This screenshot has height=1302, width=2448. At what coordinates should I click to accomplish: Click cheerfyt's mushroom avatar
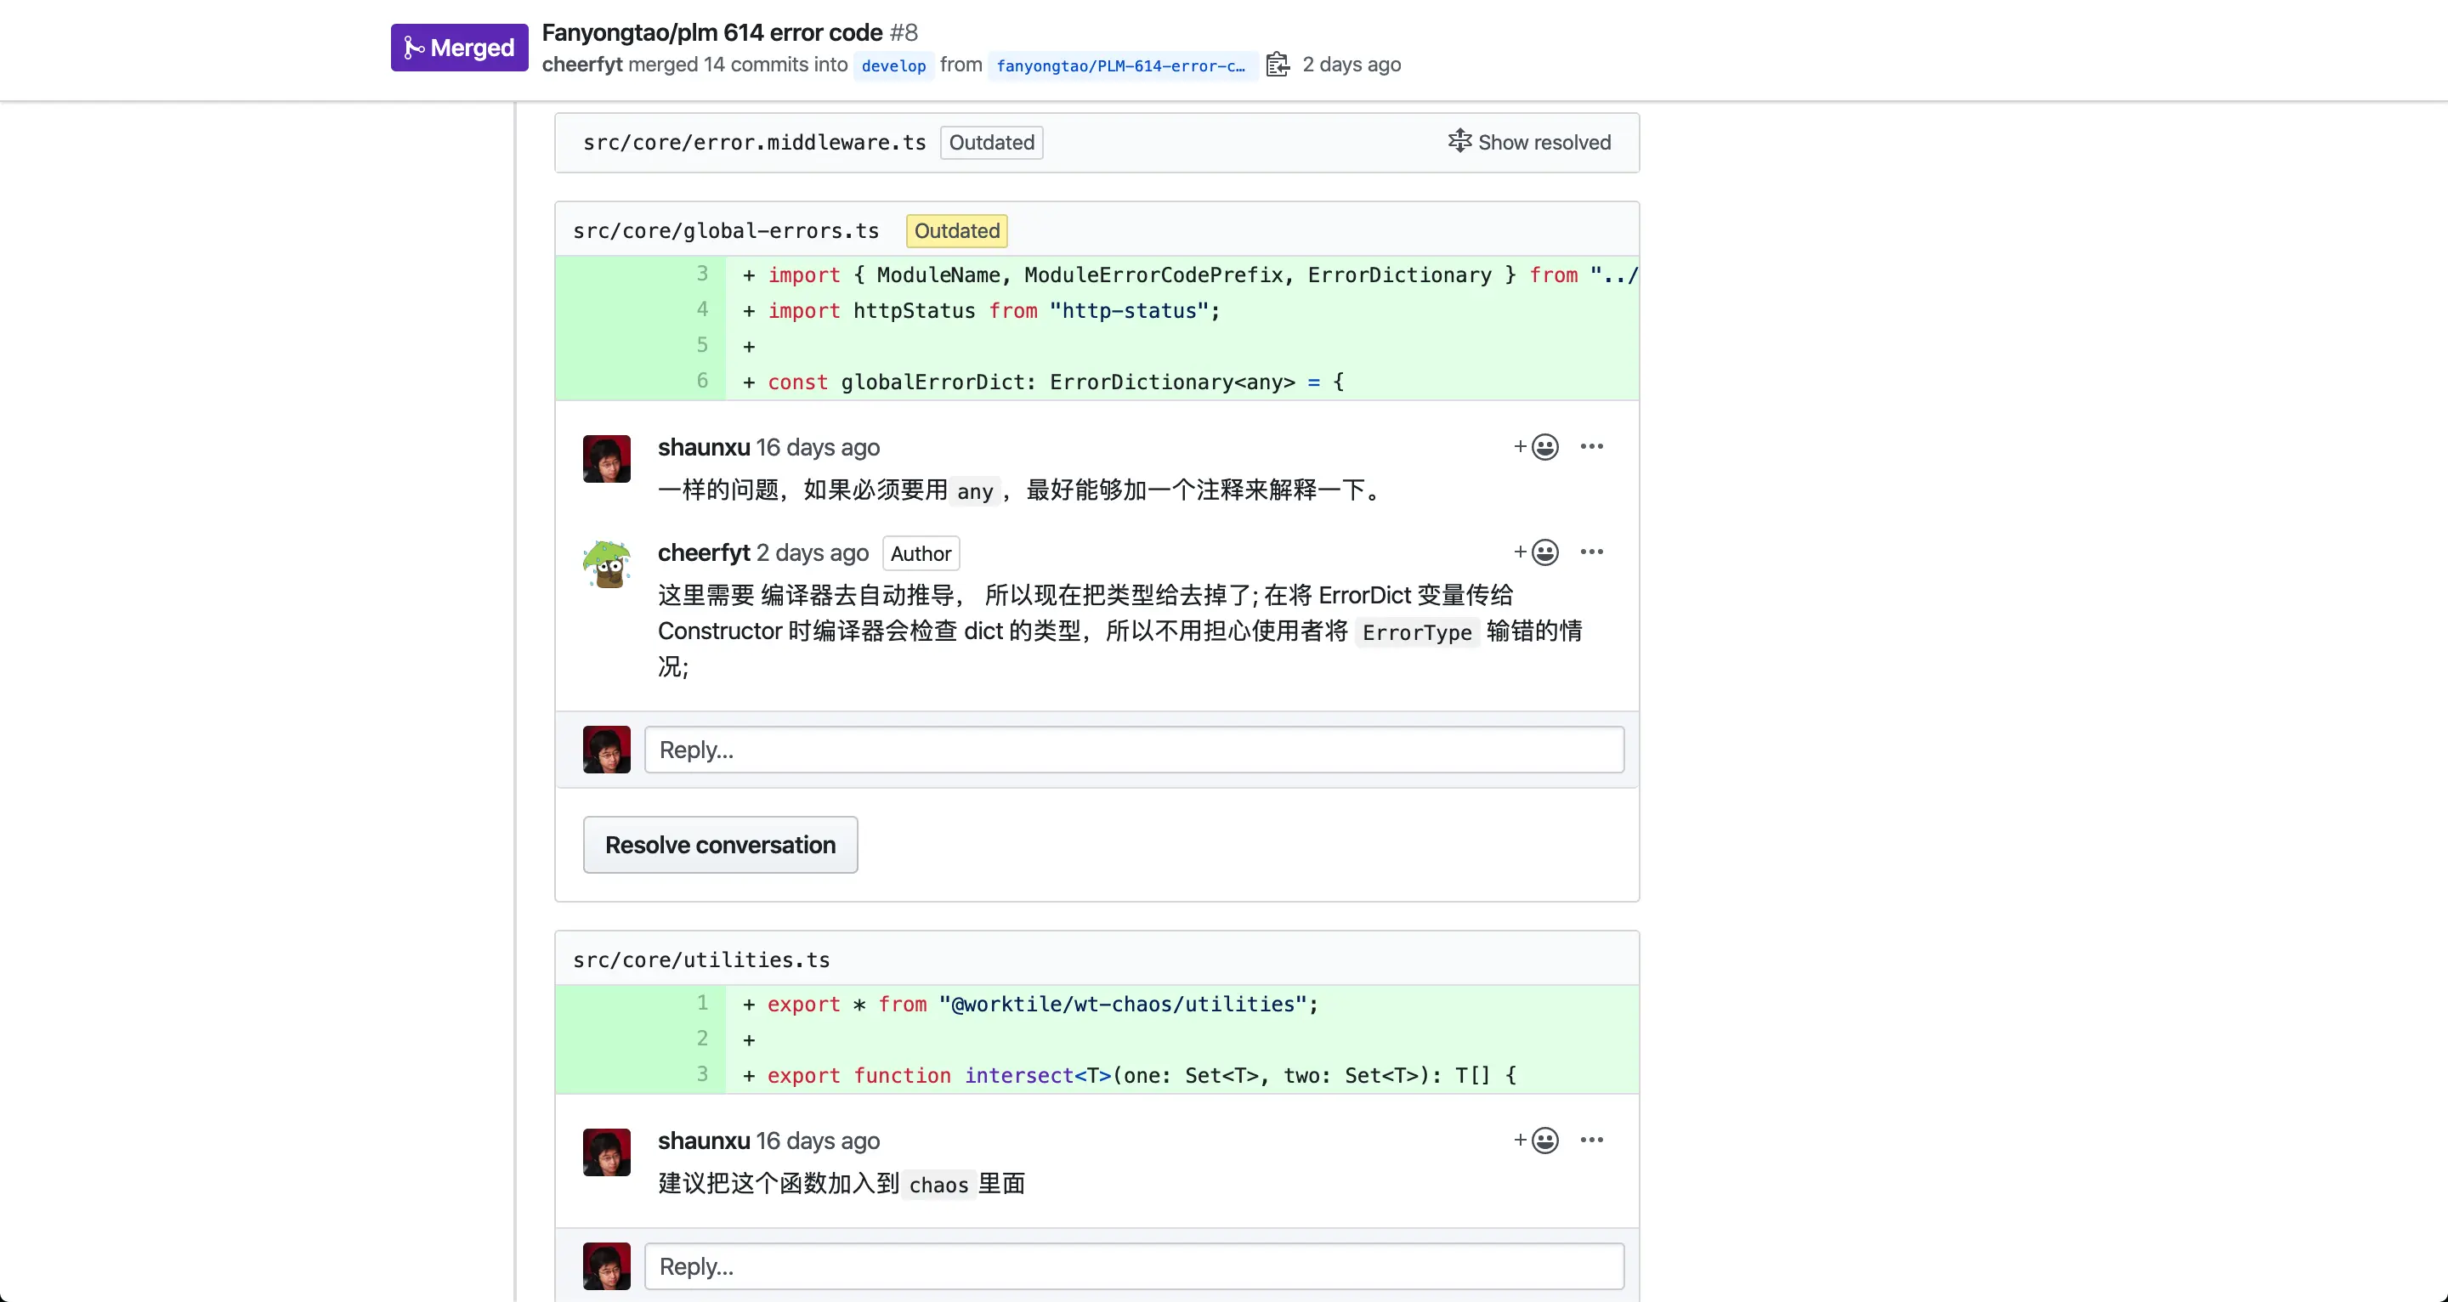click(x=606, y=564)
